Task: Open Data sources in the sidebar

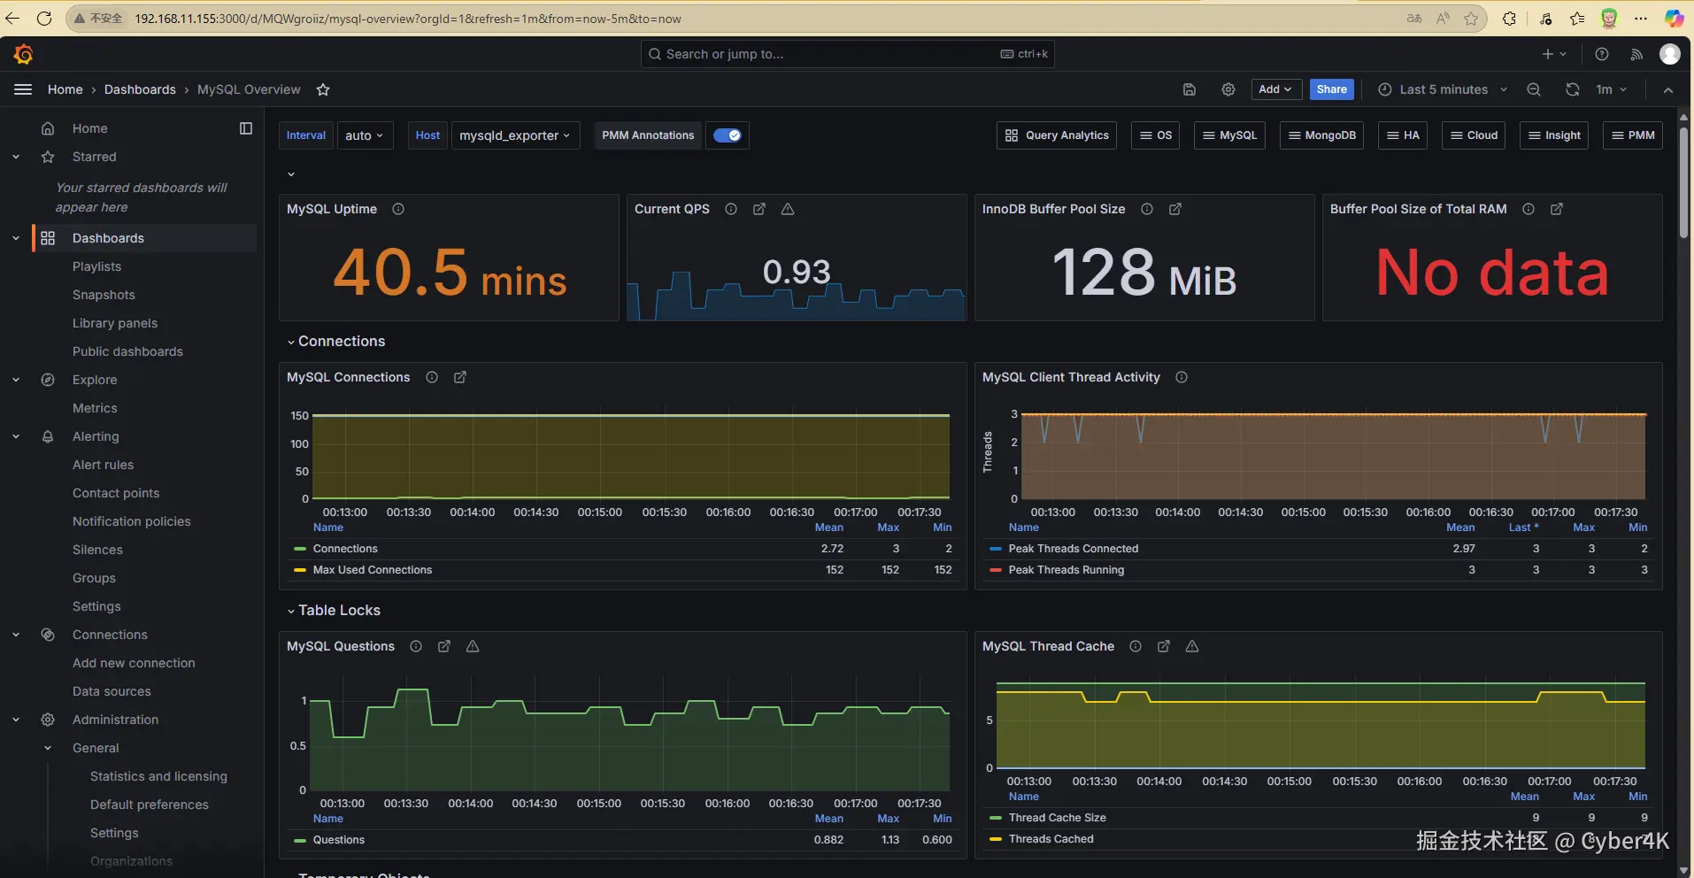Action: 112,691
